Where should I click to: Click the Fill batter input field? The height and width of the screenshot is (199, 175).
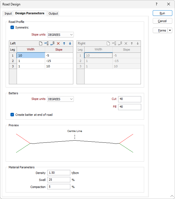[x=130, y=107]
